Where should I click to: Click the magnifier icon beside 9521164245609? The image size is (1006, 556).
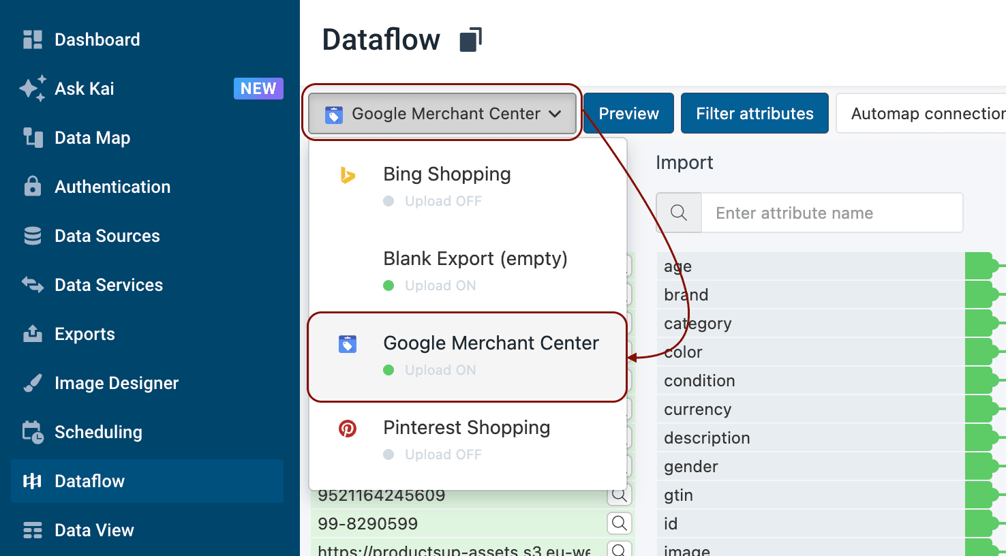620,495
